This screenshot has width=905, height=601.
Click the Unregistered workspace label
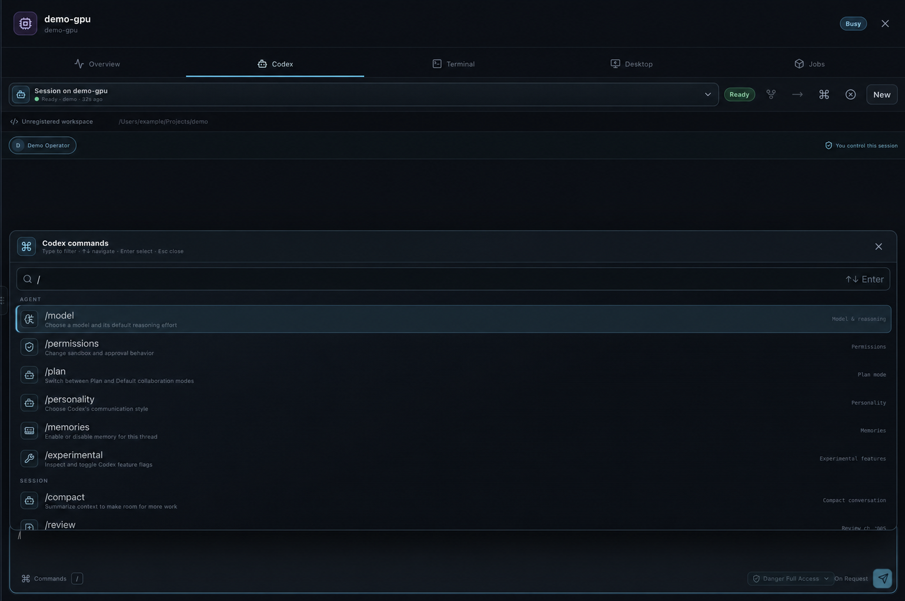pyautogui.click(x=57, y=122)
